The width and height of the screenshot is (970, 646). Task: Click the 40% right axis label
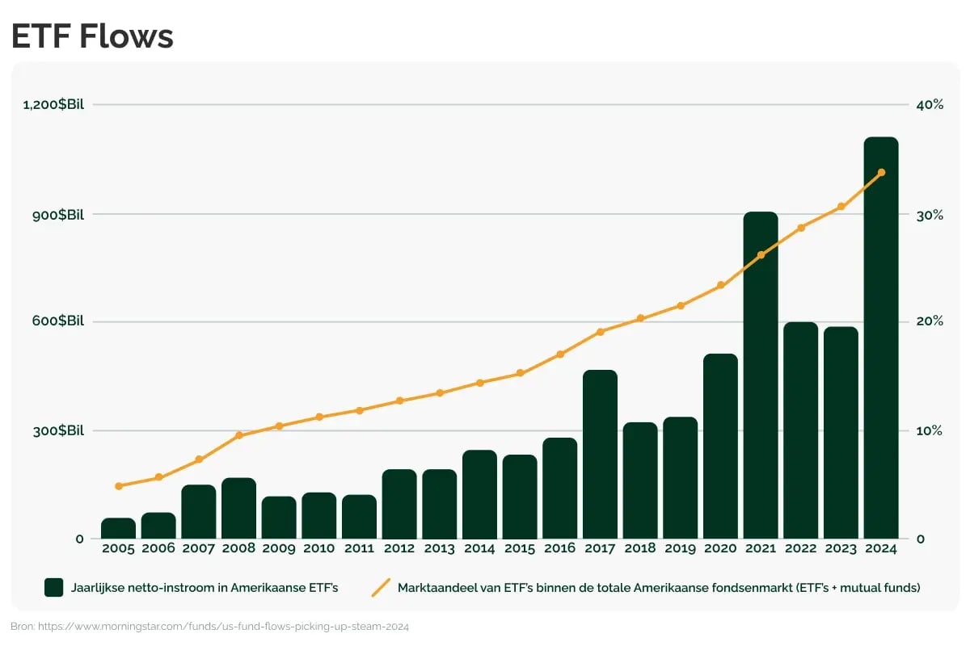coord(930,105)
